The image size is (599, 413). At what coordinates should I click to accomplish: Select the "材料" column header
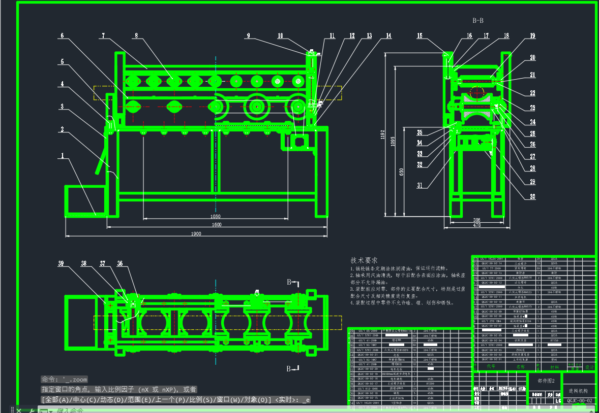554,367
